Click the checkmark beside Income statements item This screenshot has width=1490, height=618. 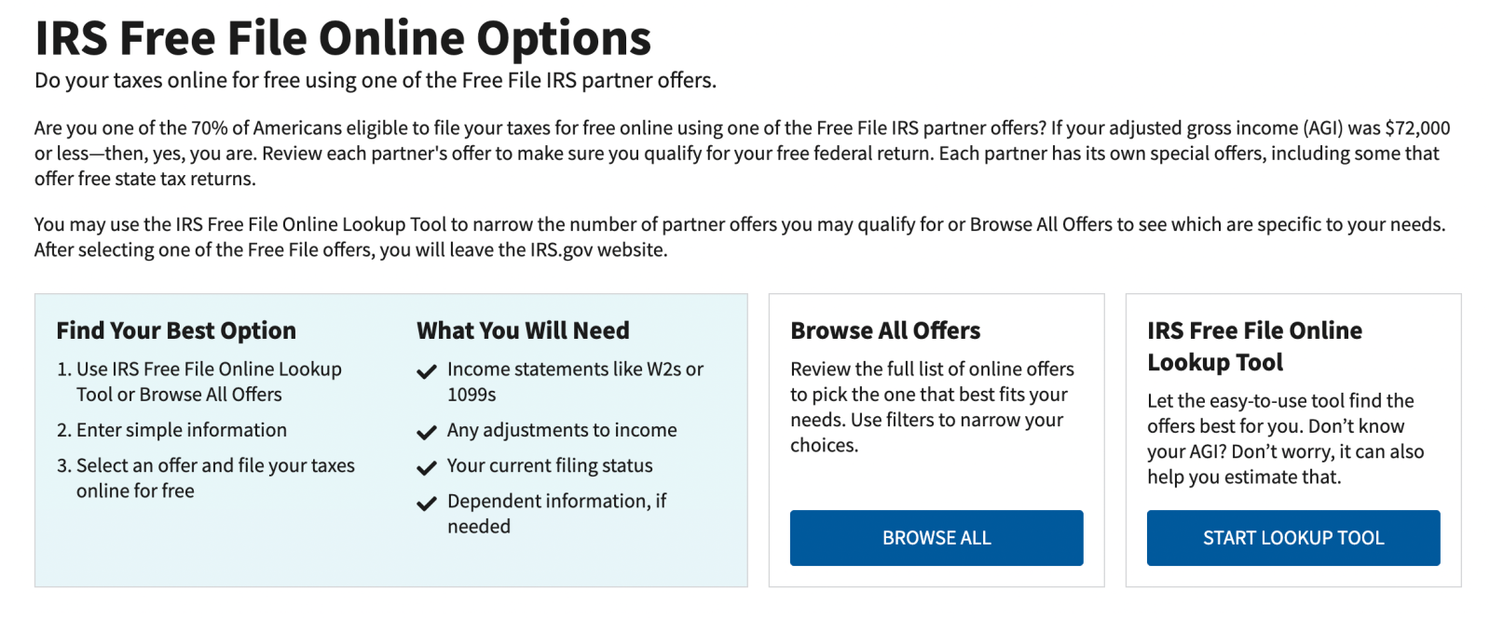click(427, 372)
